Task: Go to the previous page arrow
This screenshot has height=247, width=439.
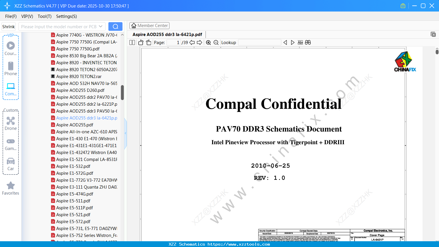Action: pyautogui.click(x=192, y=43)
